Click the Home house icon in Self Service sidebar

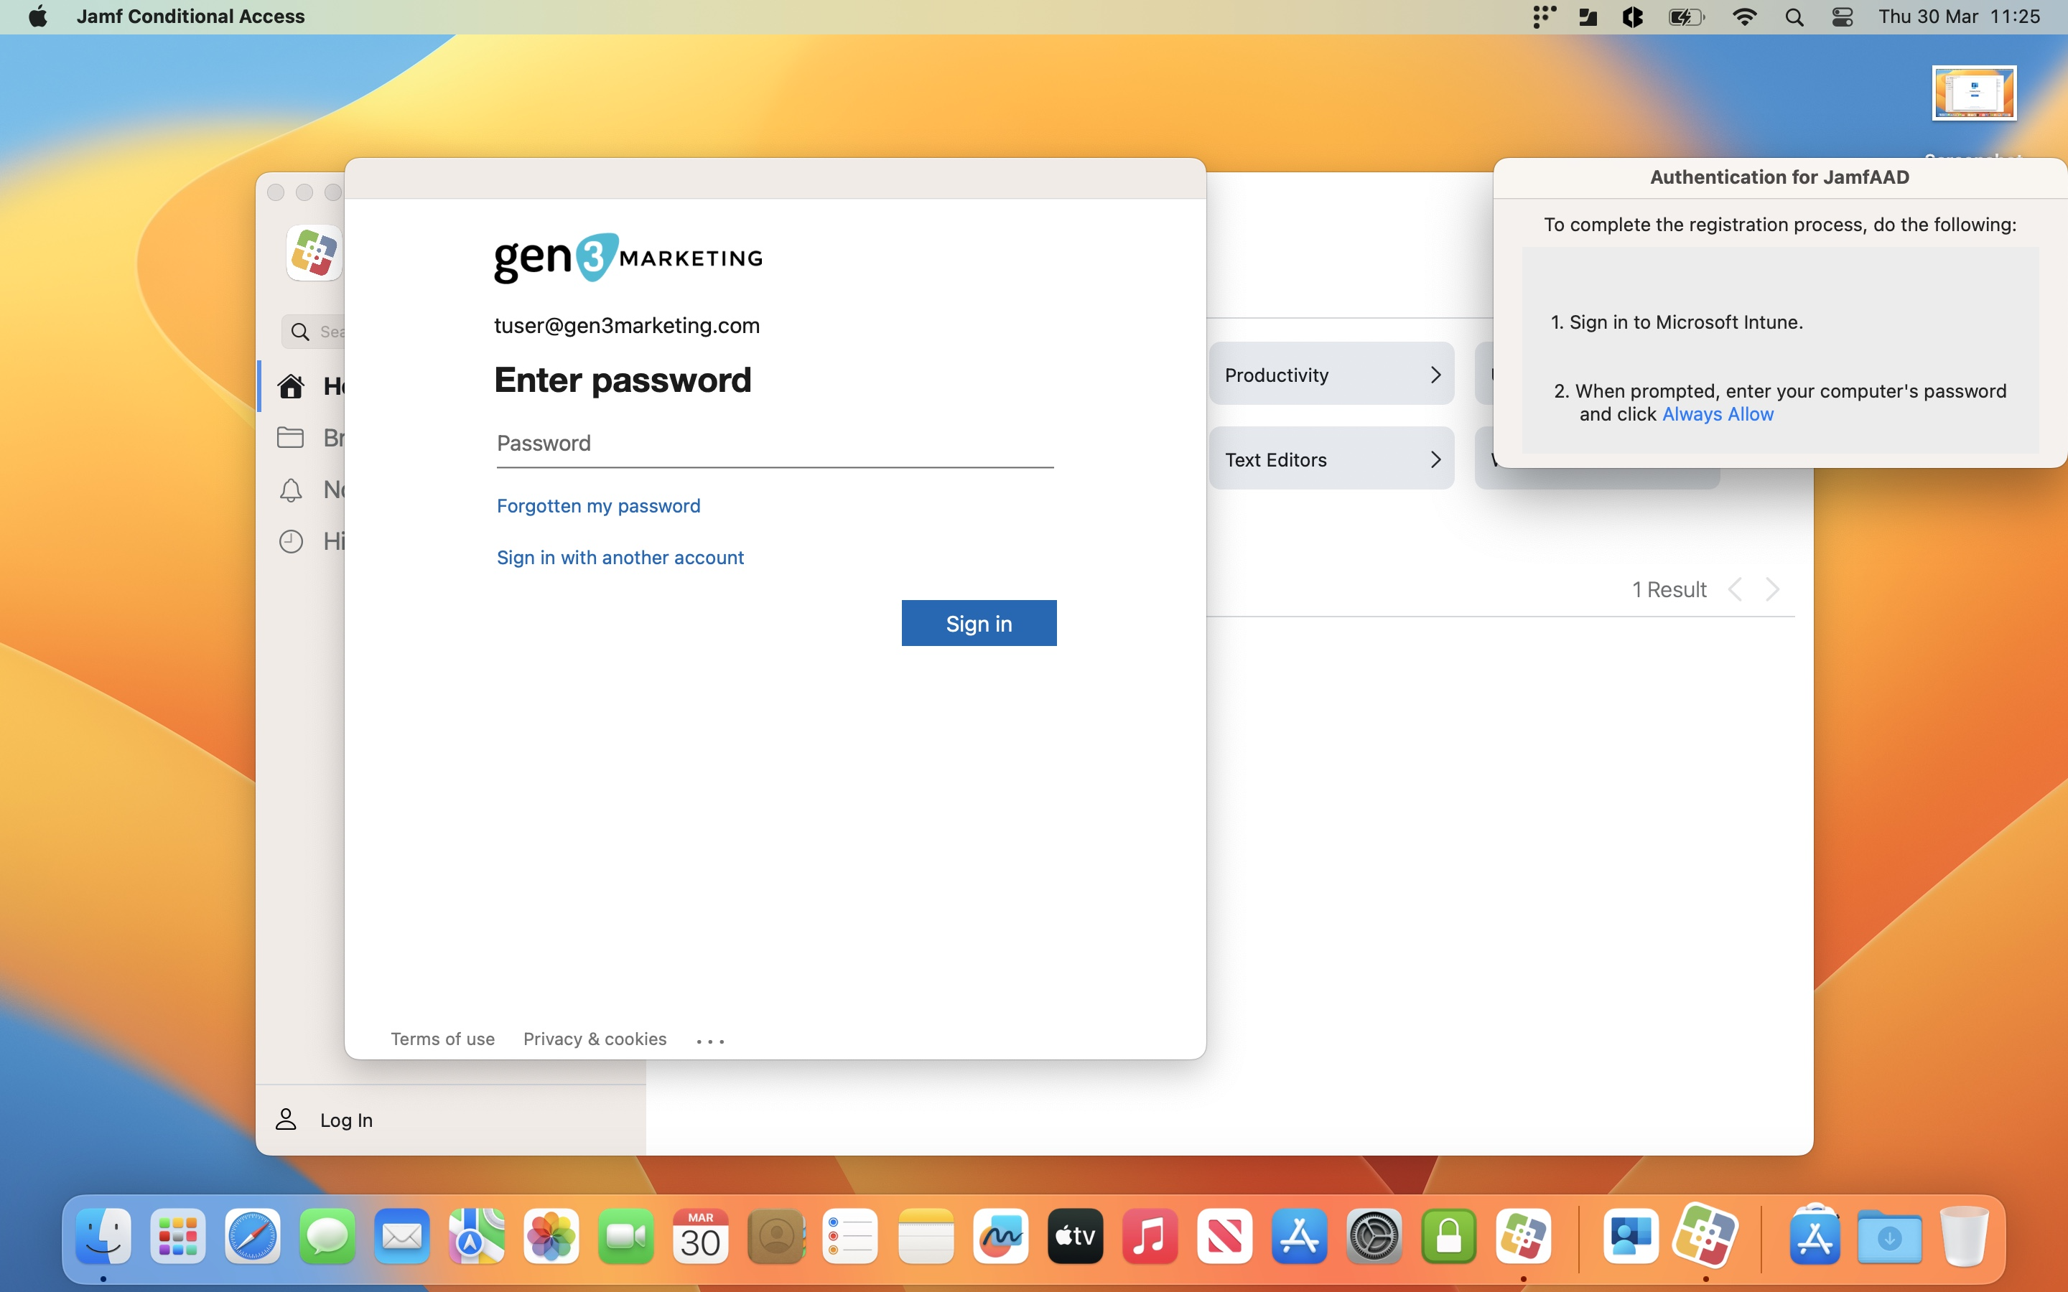(291, 386)
